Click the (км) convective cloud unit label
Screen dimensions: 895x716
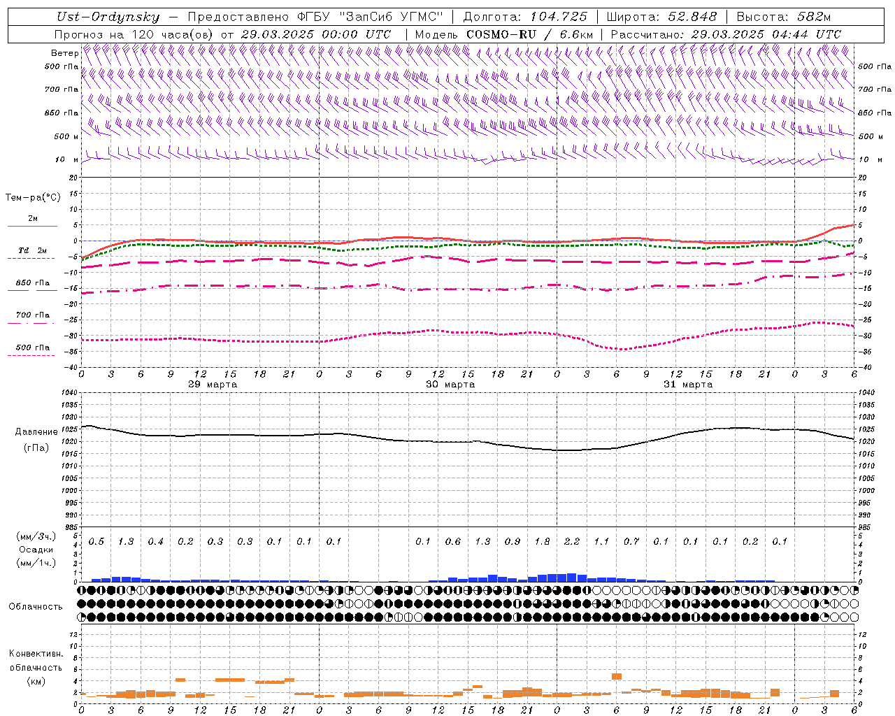click(36, 681)
